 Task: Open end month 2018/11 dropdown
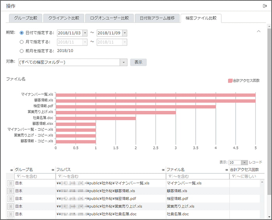[125, 42]
